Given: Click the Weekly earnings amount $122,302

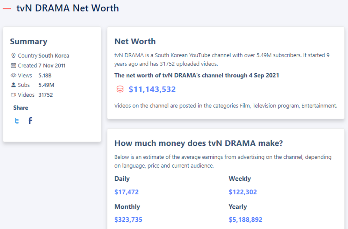Looking at the screenshot, I should 243,192.
